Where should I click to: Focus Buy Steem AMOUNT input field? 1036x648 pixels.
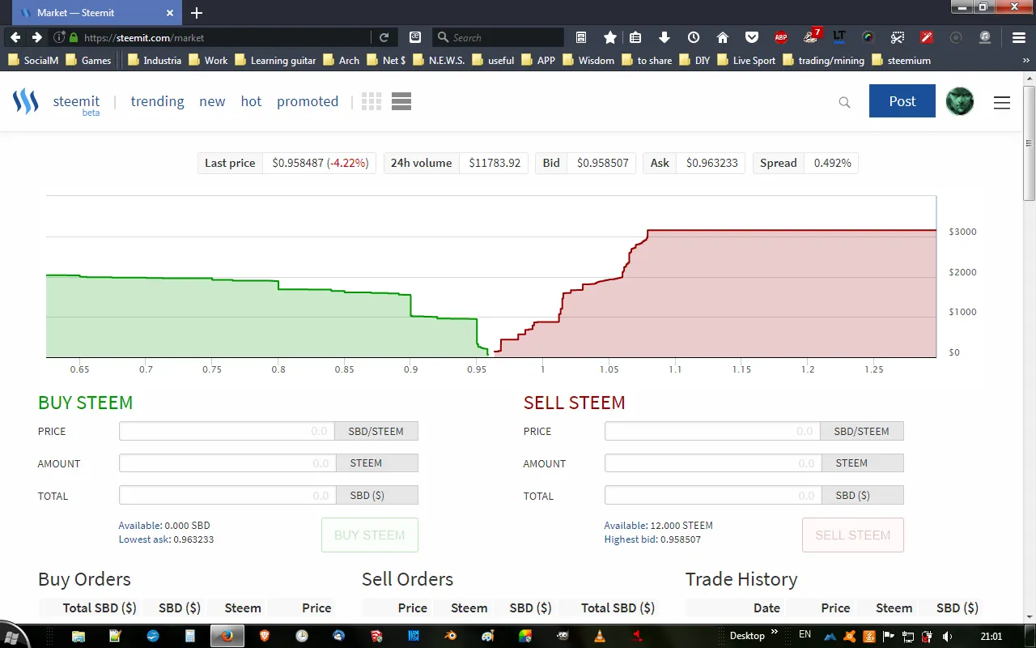pos(227,463)
